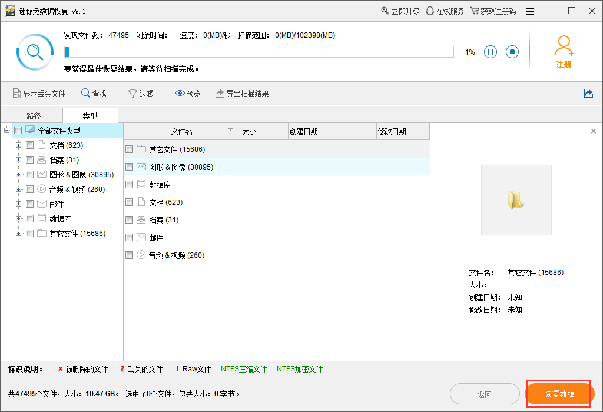
Task: Open Online Service in the title bar
Action: click(x=445, y=11)
